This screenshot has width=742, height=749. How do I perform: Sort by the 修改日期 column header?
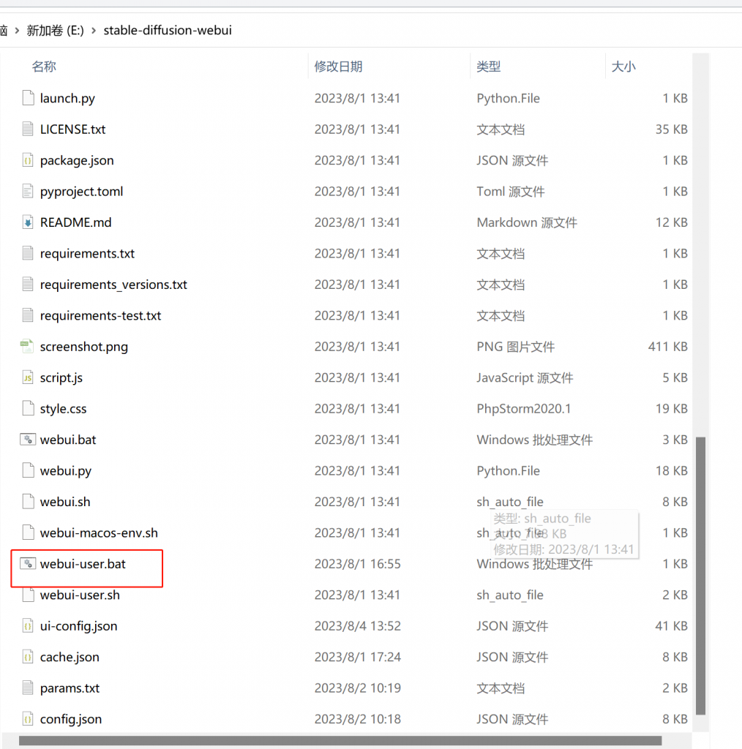coord(338,67)
